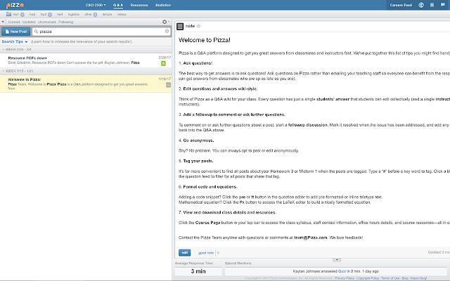This screenshot has width=450, height=281.
Task: Open the Resources tab
Action: click(139, 5)
